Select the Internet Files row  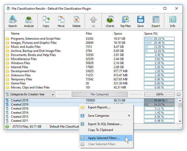pos(93,67)
